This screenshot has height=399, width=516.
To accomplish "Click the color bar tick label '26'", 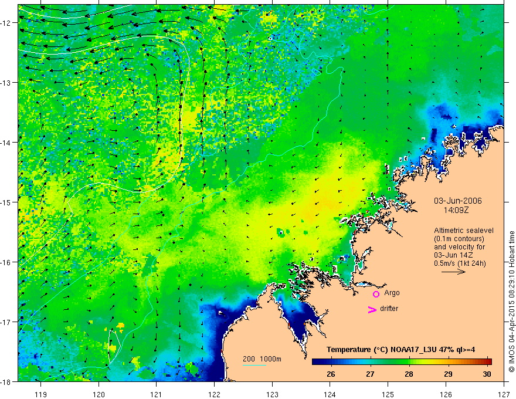I will click(331, 374).
